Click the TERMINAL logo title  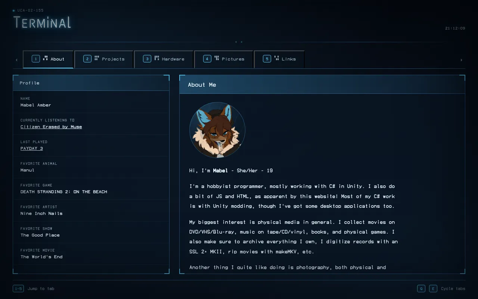pyautogui.click(x=42, y=23)
